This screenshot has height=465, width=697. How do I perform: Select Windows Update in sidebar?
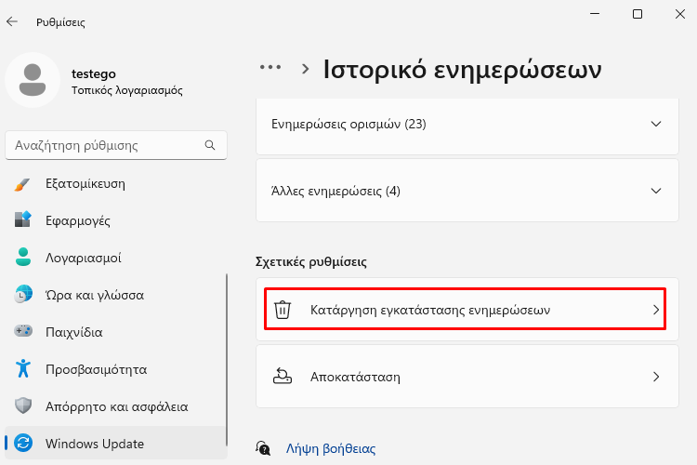pyautogui.click(x=116, y=444)
